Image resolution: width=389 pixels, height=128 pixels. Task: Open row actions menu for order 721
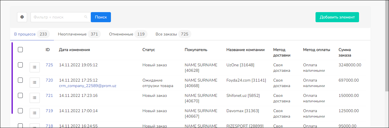(x=35, y=98)
